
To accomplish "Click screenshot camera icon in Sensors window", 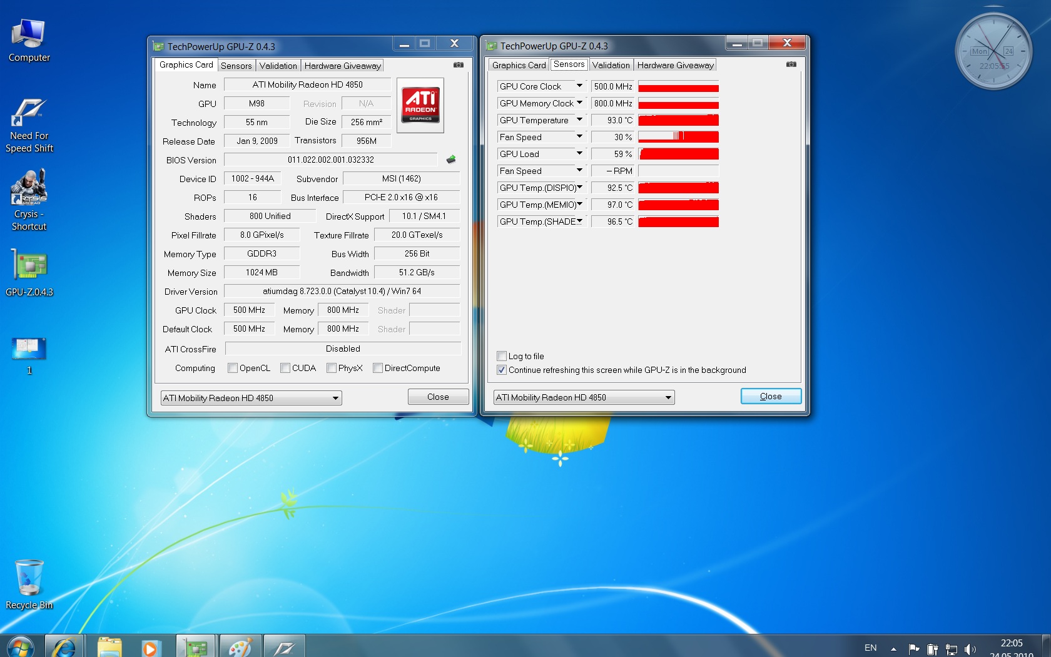I will (791, 64).
